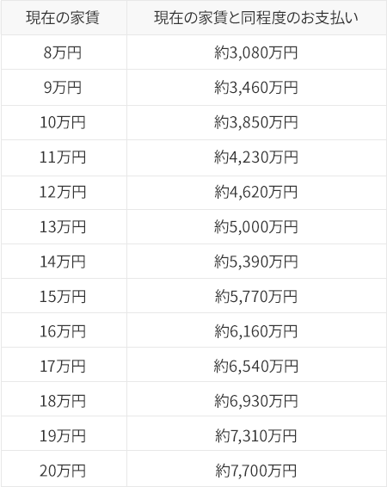The width and height of the screenshot is (387, 487).
Task: Click the 20万円 rent cell
Action: 63,469
